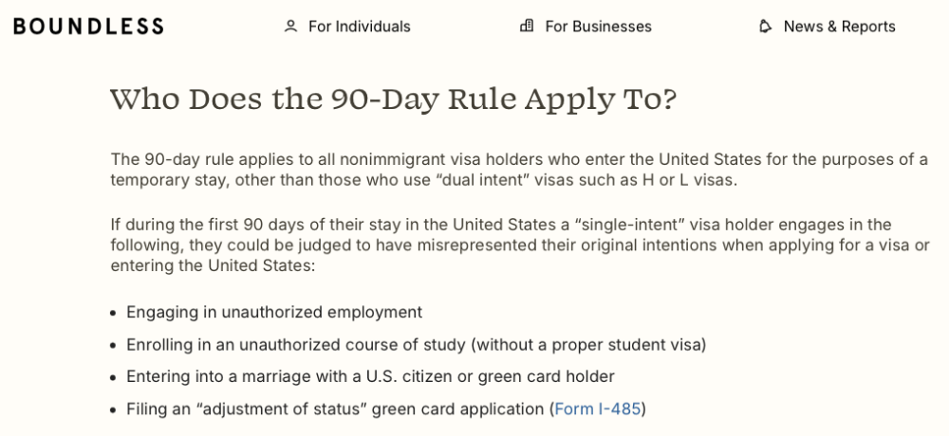Click the marriage with a U.S. citizen bullet
This screenshot has width=949, height=436.
(370, 376)
